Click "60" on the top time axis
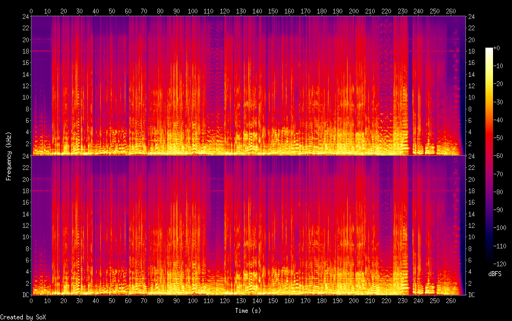 [x=128, y=11]
